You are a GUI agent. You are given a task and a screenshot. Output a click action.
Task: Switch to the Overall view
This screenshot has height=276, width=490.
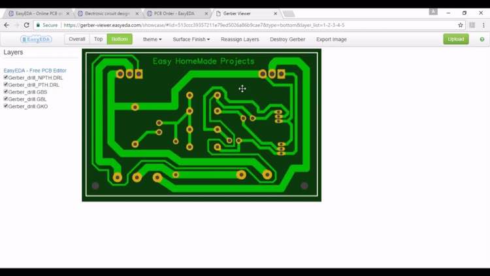coord(77,39)
